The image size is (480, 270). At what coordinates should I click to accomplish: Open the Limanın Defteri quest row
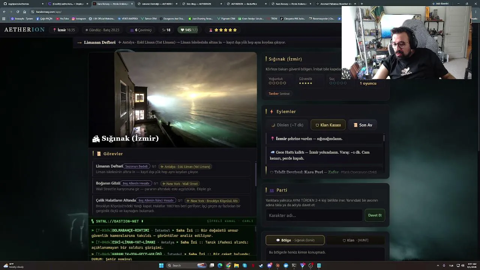point(171,169)
